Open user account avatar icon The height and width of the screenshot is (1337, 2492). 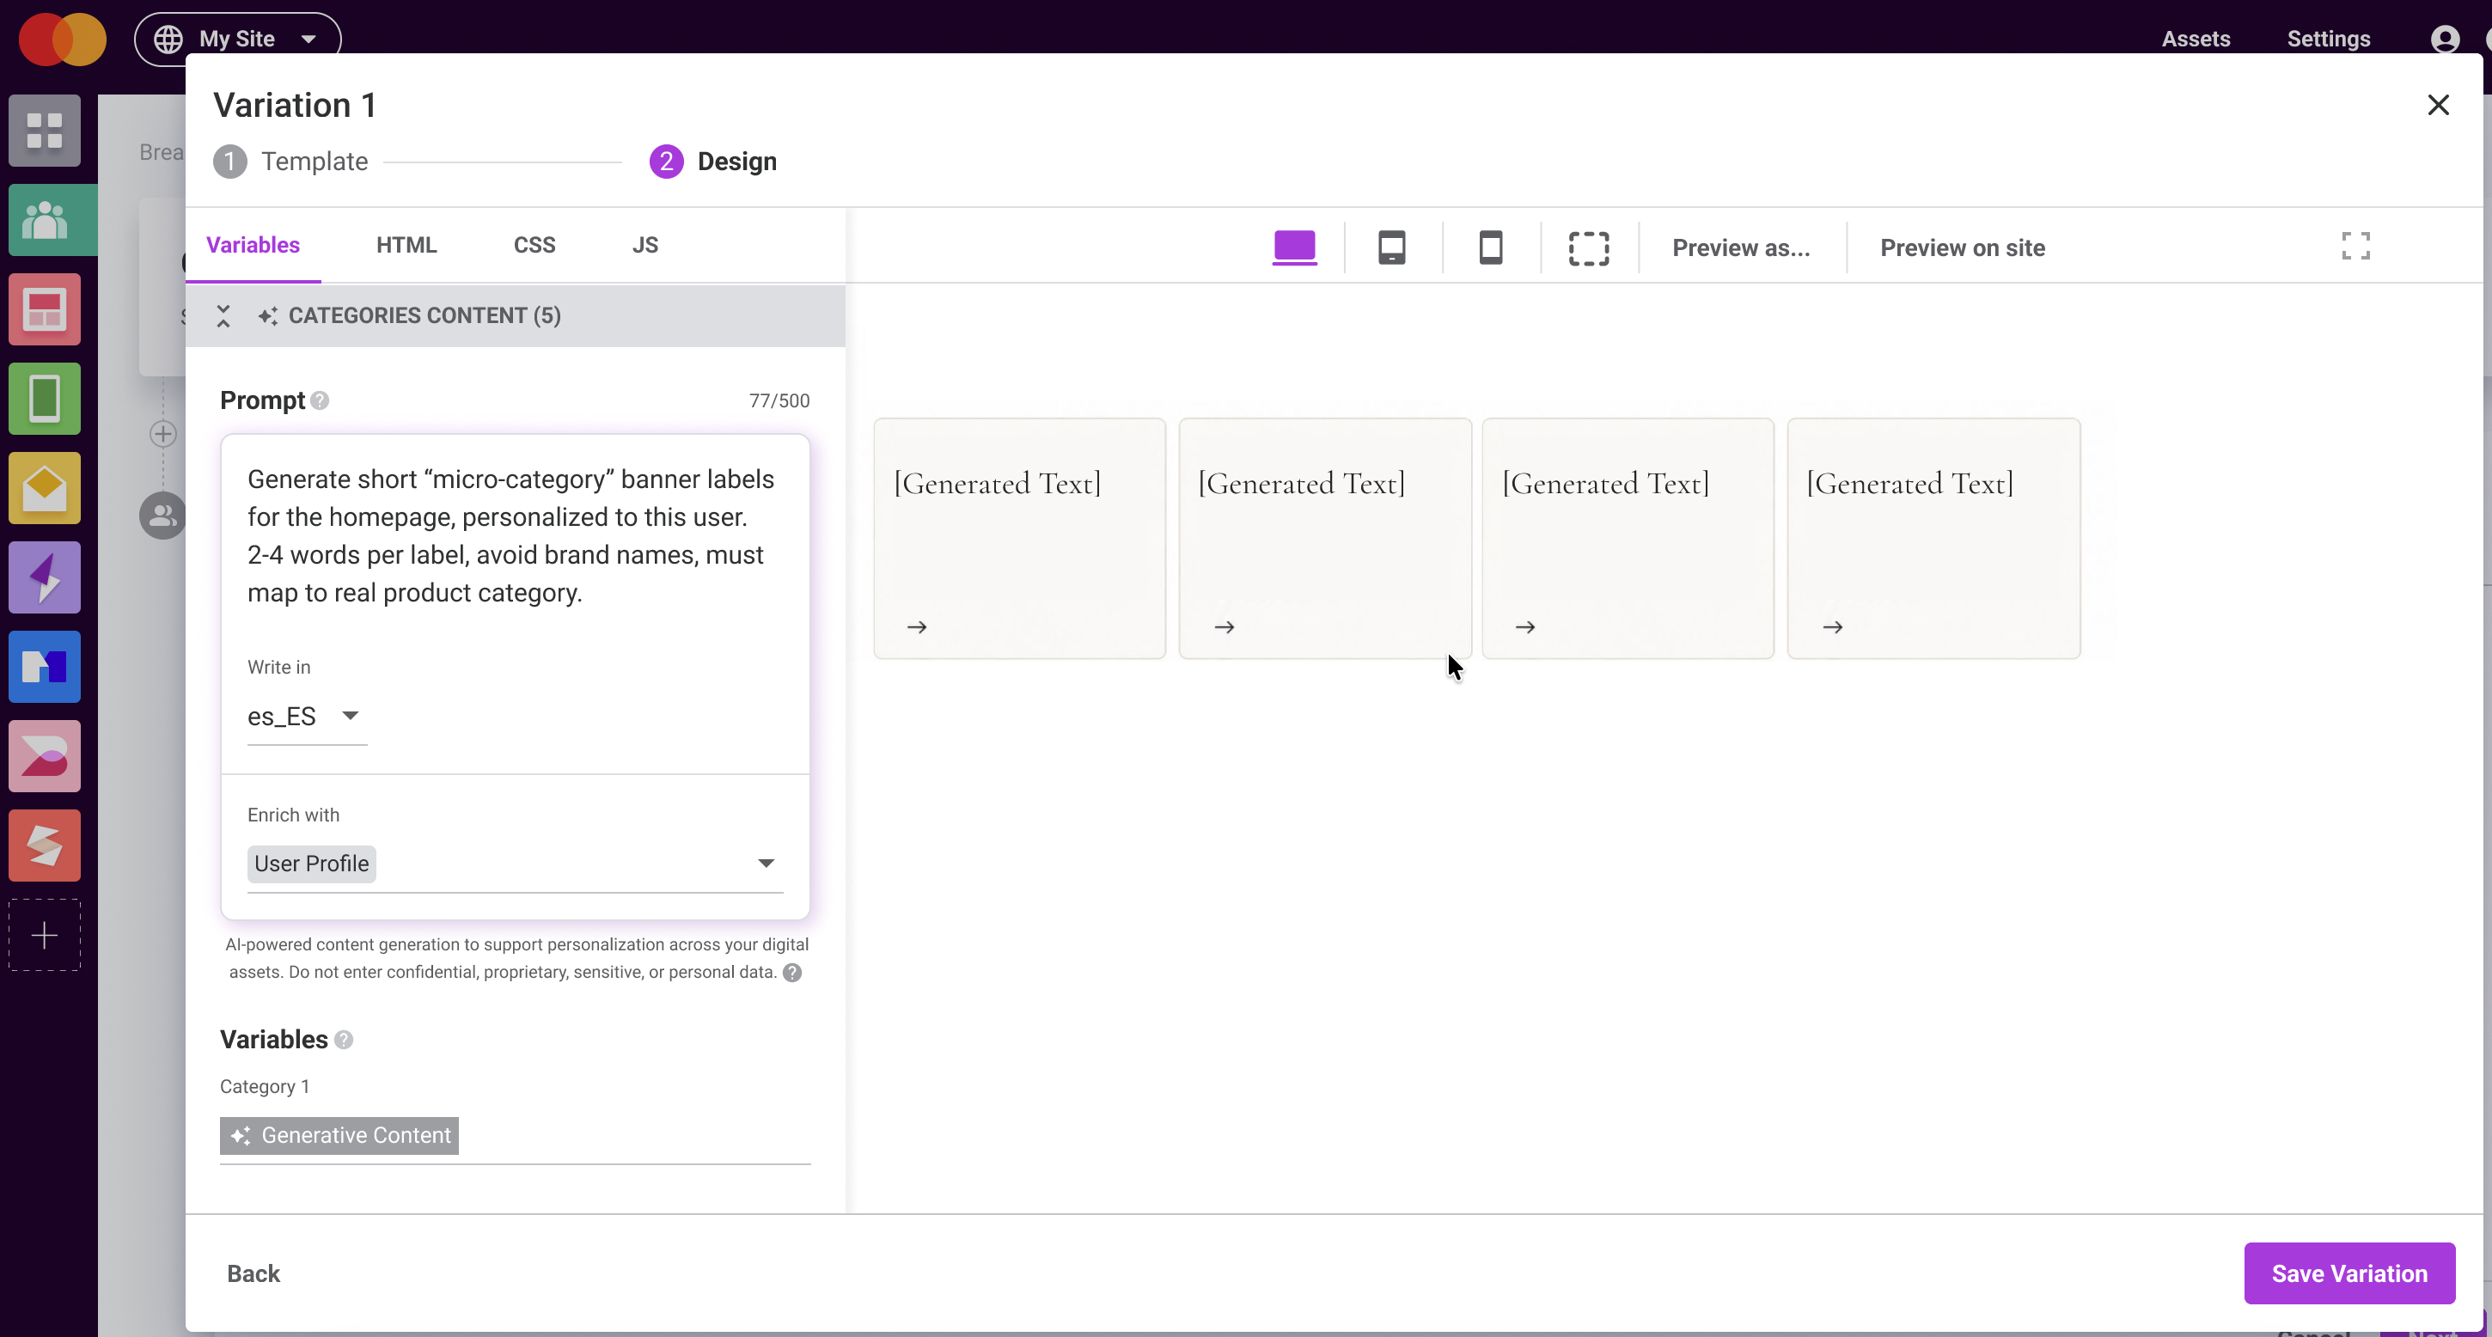[2445, 39]
